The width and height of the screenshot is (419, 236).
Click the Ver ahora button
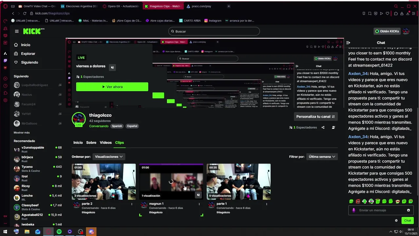click(x=112, y=87)
